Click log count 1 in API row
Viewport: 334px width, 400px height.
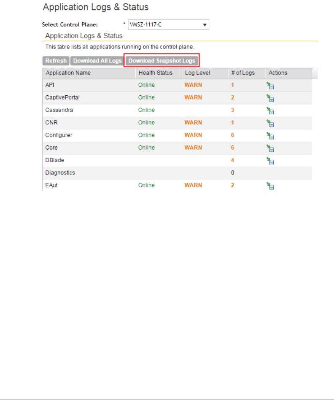(232, 85)
